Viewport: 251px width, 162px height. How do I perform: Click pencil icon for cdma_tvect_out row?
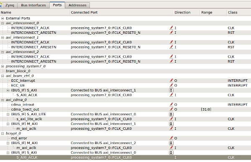click(171, 109)
